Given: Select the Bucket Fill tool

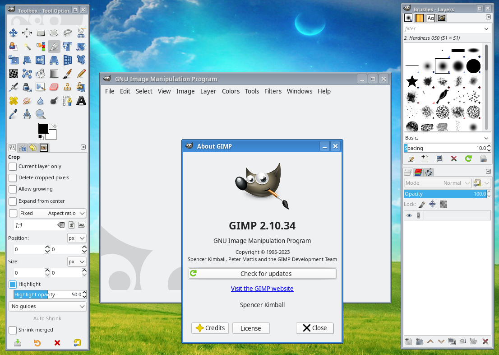Looking at the screenshot, I should [x=41, y=74].
